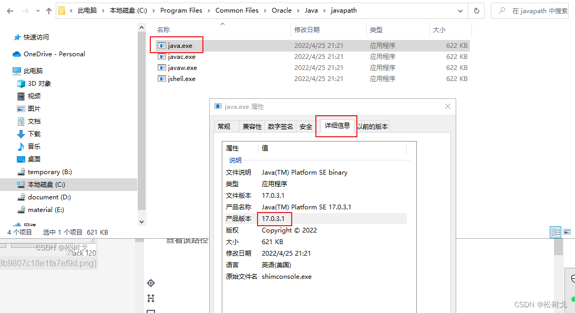
Task: Select 此电脑 in the address path
Action: click(87, 11)
